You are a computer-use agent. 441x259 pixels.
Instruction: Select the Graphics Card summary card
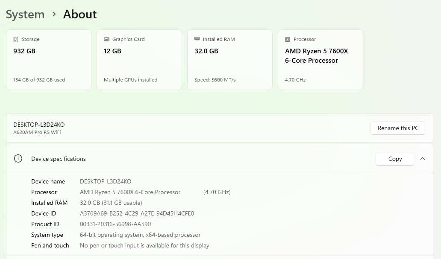tap(139, 59)
